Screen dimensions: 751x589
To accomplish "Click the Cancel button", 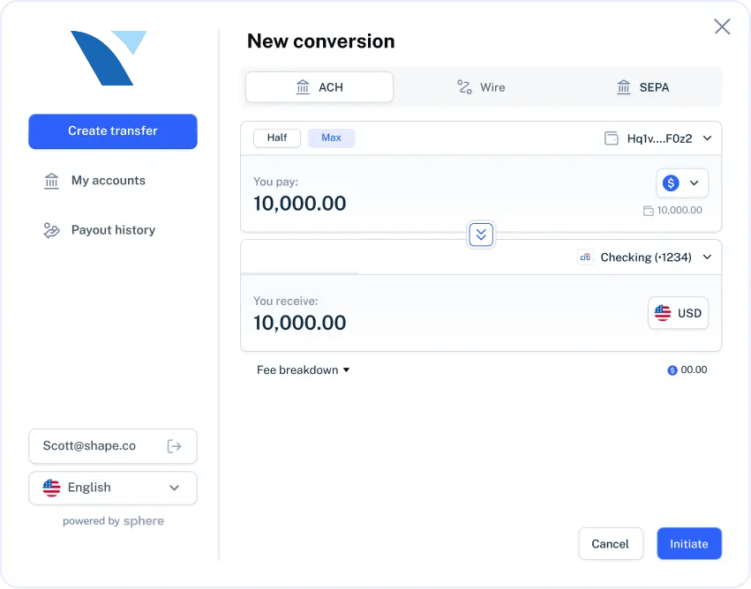I will (x=610, y=543).
